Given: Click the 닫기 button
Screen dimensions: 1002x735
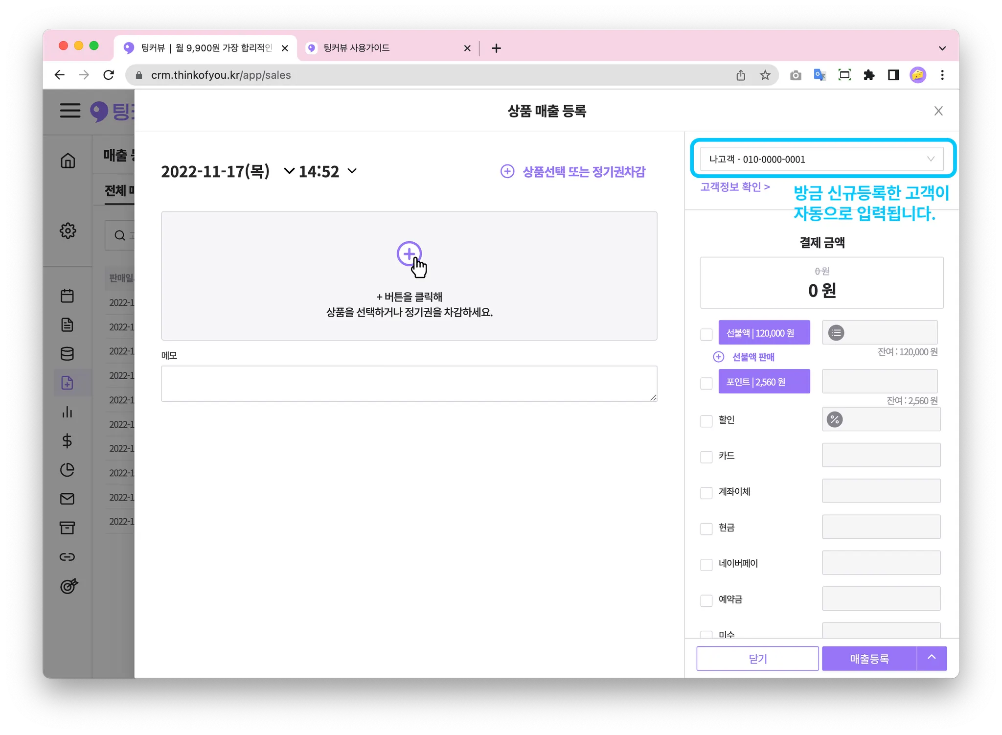Looking at the screenshot, I should click(x=757, y=659).
